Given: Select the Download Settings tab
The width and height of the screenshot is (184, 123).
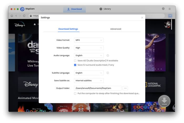Looking at the screenshot, I should point(68,29).
